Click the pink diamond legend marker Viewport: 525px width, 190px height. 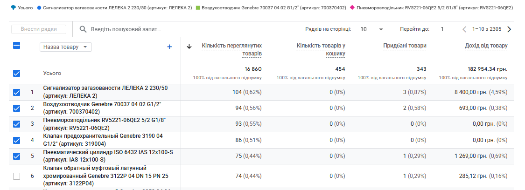point(352,7)
